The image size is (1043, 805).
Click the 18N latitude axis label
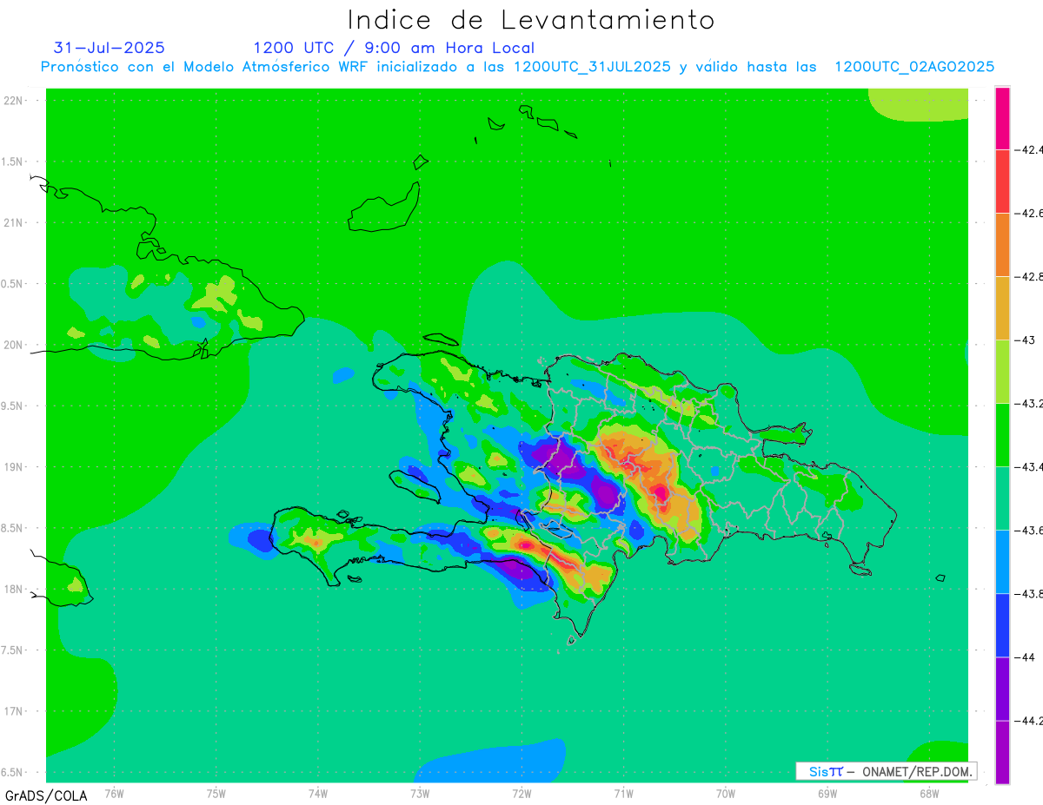coord(14,590)
